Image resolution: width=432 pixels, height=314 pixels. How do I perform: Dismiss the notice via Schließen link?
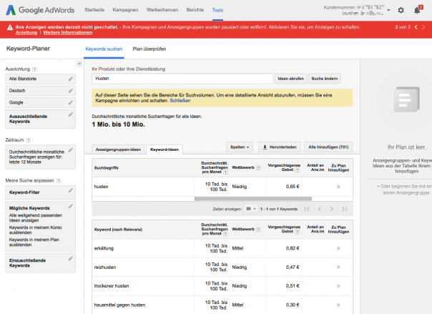[x=180, y=101]
